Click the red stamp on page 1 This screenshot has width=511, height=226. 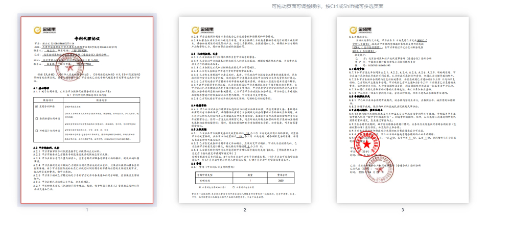point(69,68)
